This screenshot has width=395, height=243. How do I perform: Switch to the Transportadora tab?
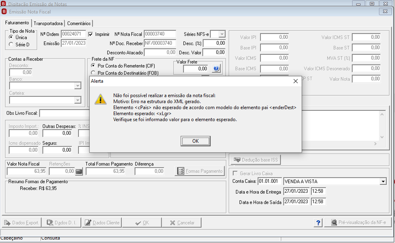[48, 24]
